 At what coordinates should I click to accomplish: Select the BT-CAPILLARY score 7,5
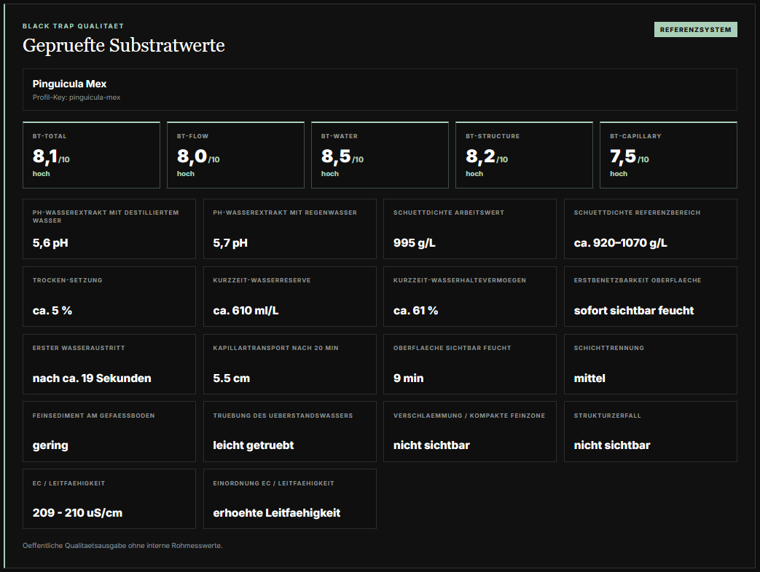tap(623, 156)
